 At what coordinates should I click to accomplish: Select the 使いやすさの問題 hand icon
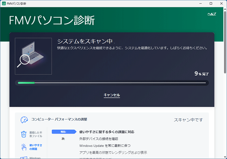(x=24, y=147)
